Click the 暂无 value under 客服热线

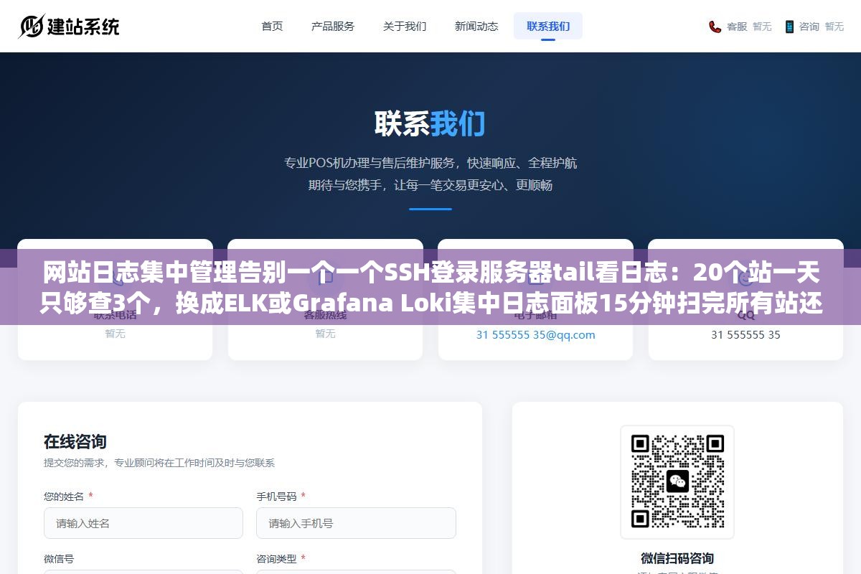[325, 334]
